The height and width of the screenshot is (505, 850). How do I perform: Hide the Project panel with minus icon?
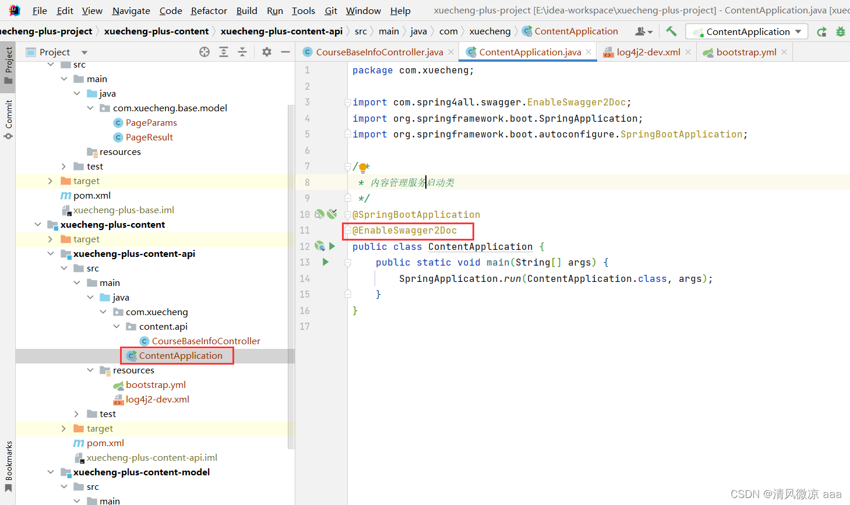[x=285, y=52]
